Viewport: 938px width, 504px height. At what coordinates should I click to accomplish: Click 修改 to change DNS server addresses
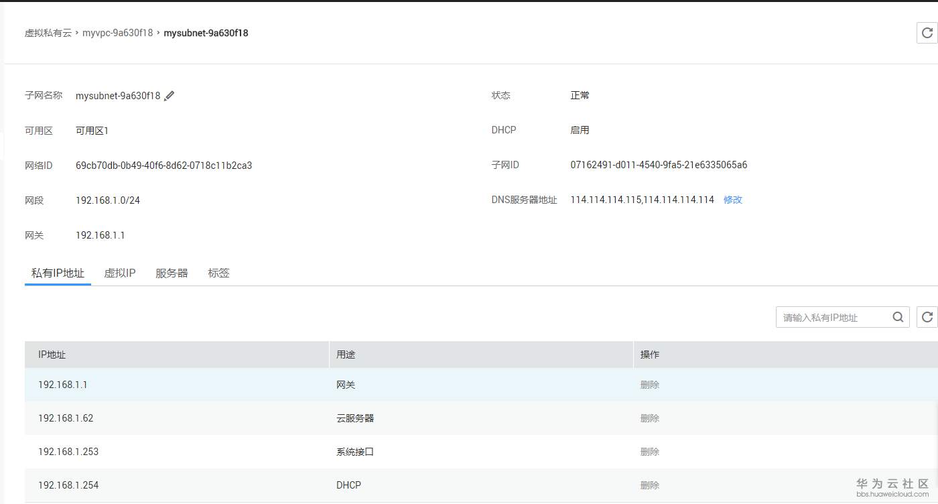pyautogui.click(x=732, y=200)
